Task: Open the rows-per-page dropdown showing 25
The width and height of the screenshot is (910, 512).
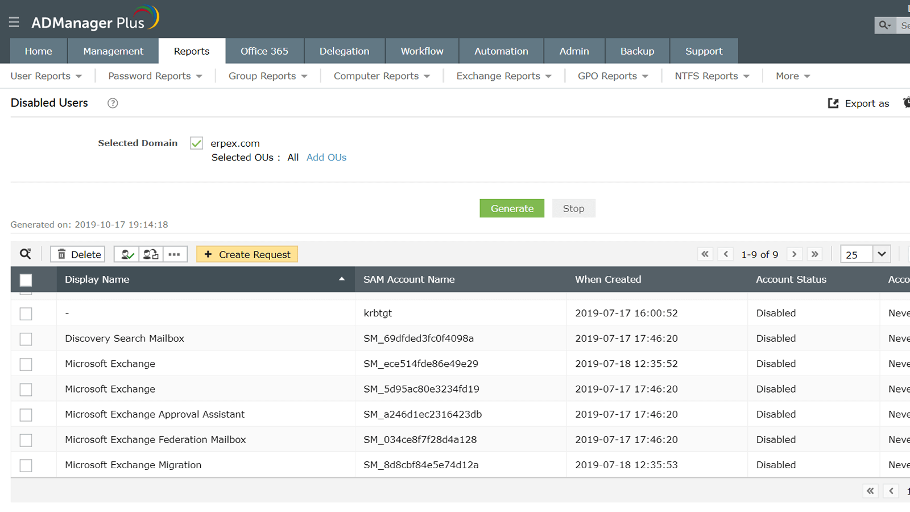Action: 882,254
